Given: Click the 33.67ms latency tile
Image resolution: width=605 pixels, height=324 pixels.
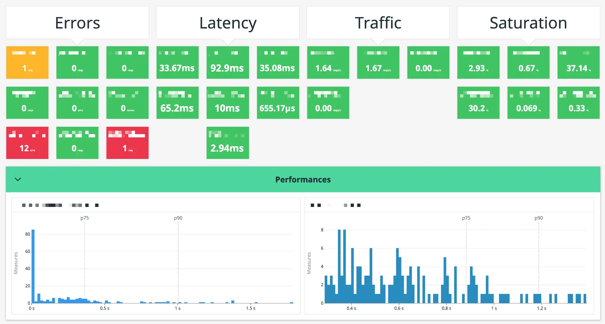Looking at the screenshot, I should [x=178, y=62].
